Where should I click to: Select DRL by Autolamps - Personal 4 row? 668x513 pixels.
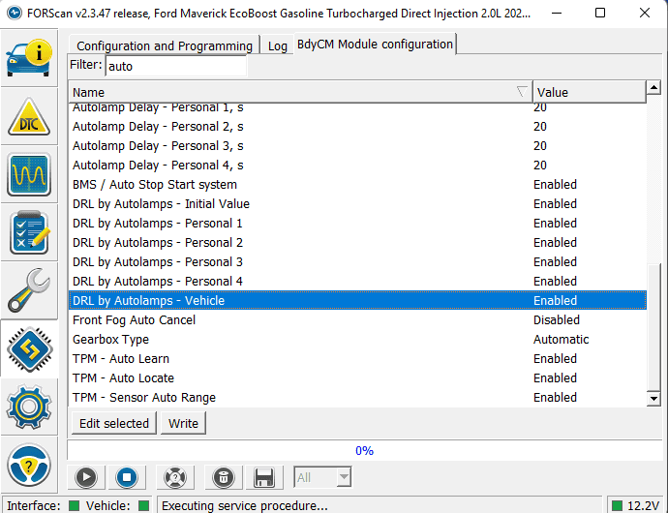pyautogui.click(x=357, y=282)
